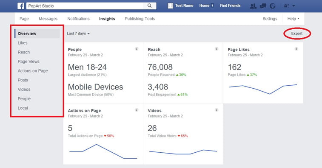Screen dimensions: 322x168
Task: Click the Page Likes card title
Action: point(239,50)
